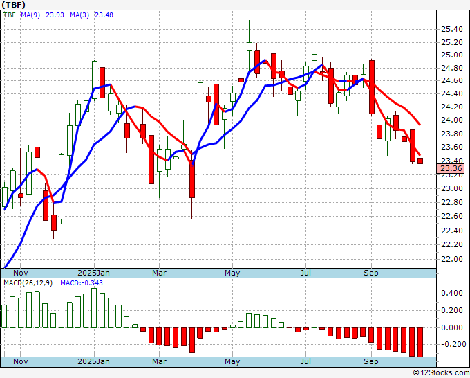
Task: Click the TBF symbol legend label
Action: click(x=10, y=15)
